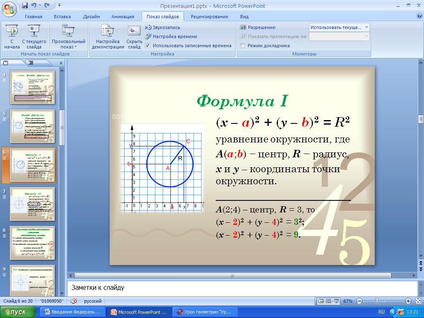424x318 pixels.
Task: Save the presentation from the quick access toolbar
Action: click(25, 5)
